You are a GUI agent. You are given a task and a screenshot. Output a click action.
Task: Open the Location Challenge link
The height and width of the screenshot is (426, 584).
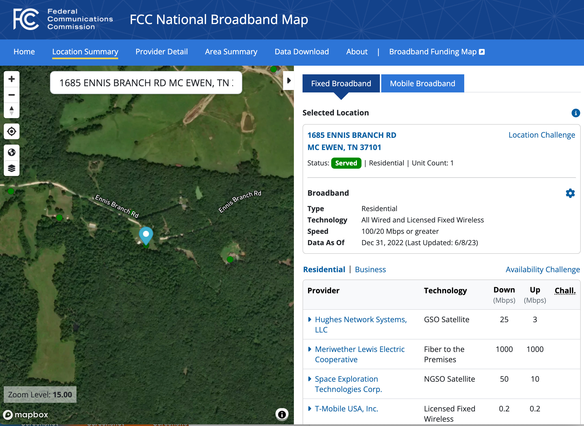click(x=542, y=135)
